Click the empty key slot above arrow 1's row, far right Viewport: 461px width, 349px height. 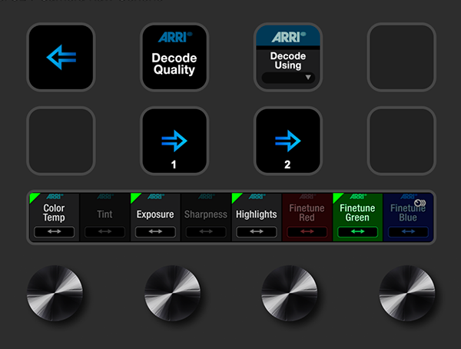(x=402, y=57)
